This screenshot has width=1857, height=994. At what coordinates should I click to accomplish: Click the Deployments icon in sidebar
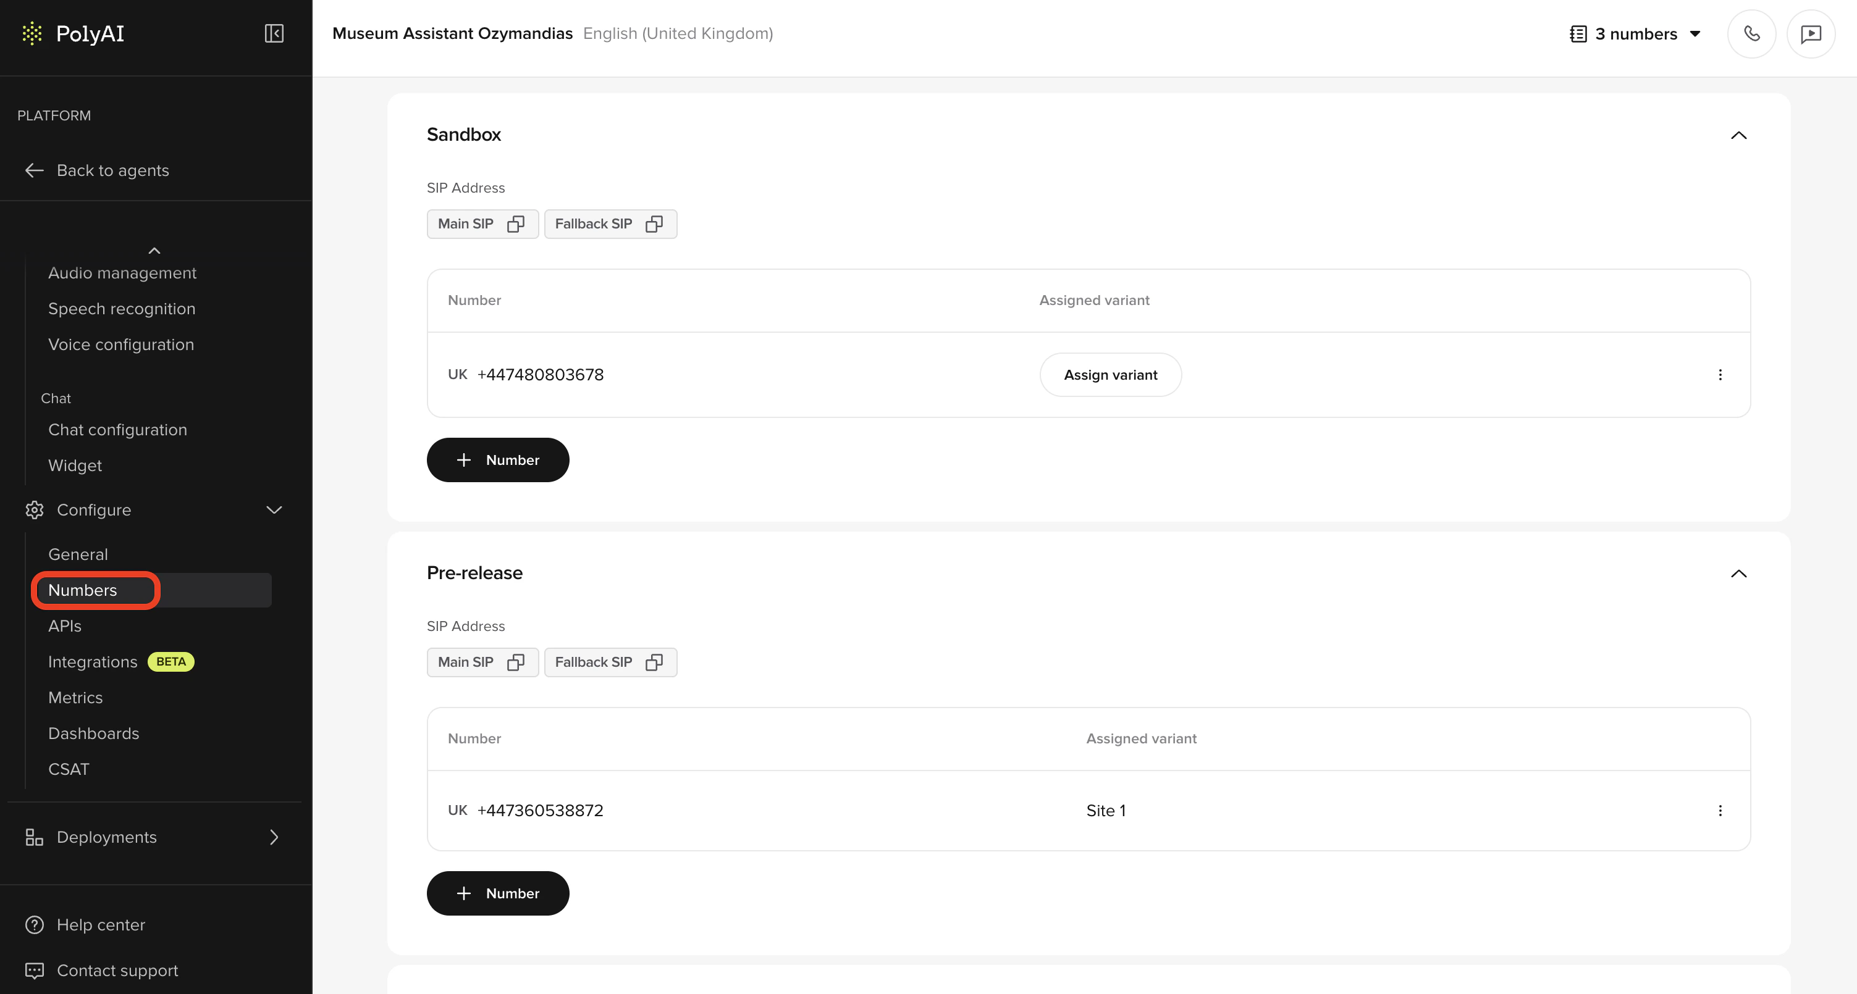[34, 837]
